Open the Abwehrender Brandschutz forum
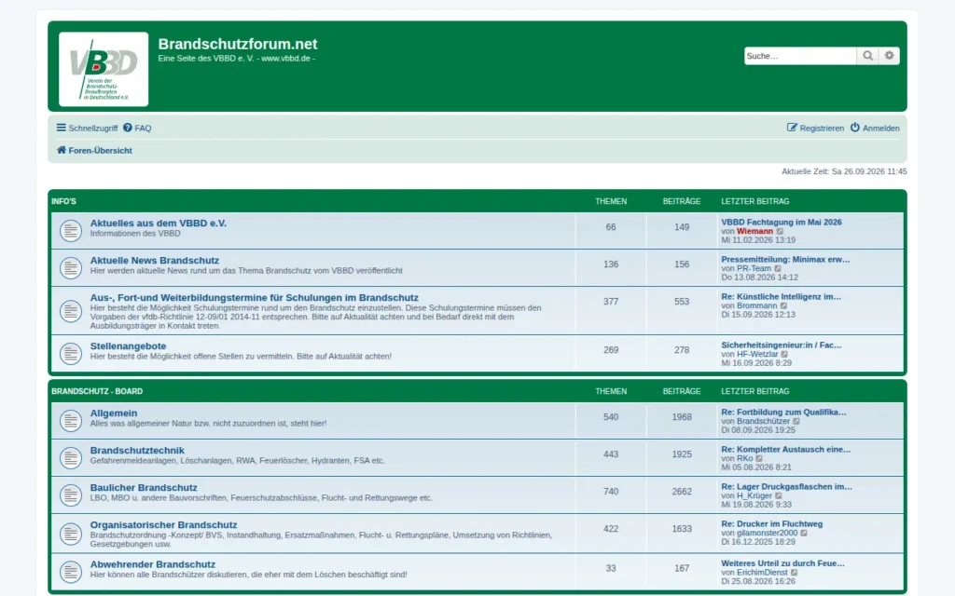955x596 pixels. 153,564
